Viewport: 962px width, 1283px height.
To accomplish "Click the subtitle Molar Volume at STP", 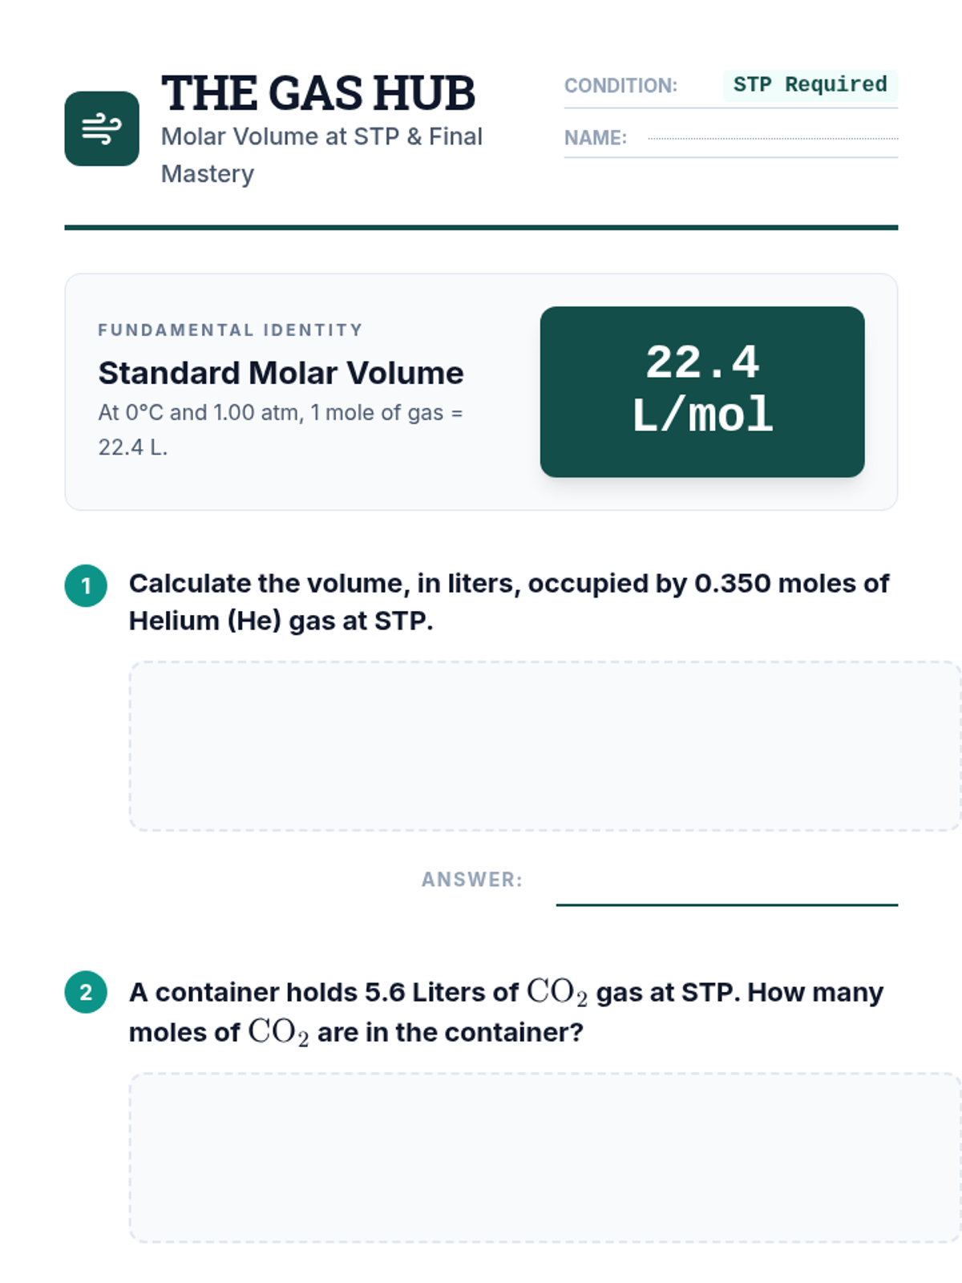I will [321, 155].
